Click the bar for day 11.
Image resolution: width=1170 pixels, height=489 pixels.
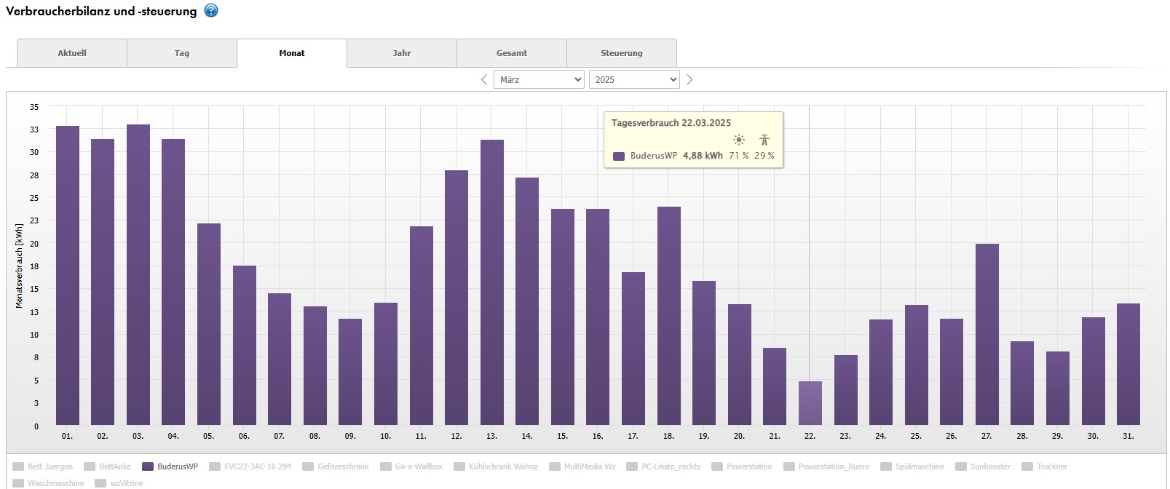(x=422, y=326)
